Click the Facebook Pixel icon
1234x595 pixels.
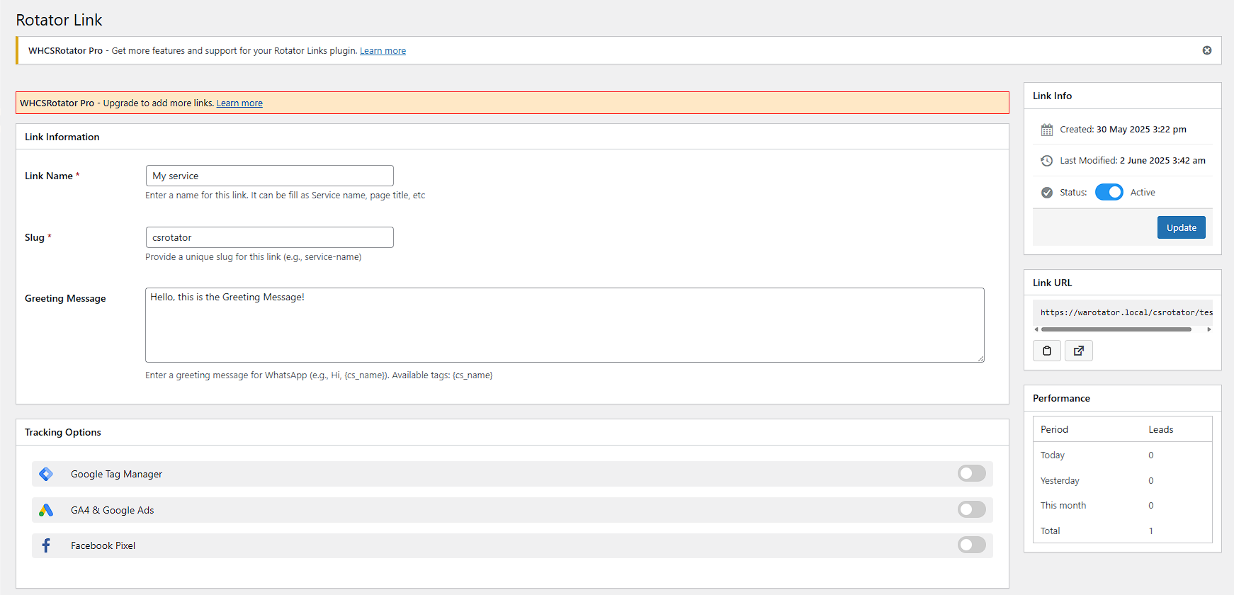click(x=46, y=545)
